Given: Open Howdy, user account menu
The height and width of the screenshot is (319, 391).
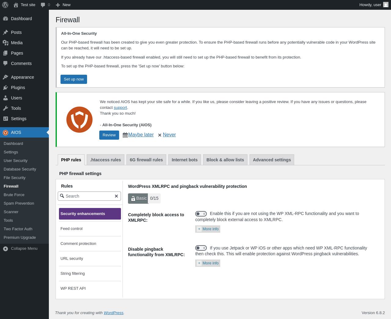Looking at the screenshot, I should [x=374, y=5].
